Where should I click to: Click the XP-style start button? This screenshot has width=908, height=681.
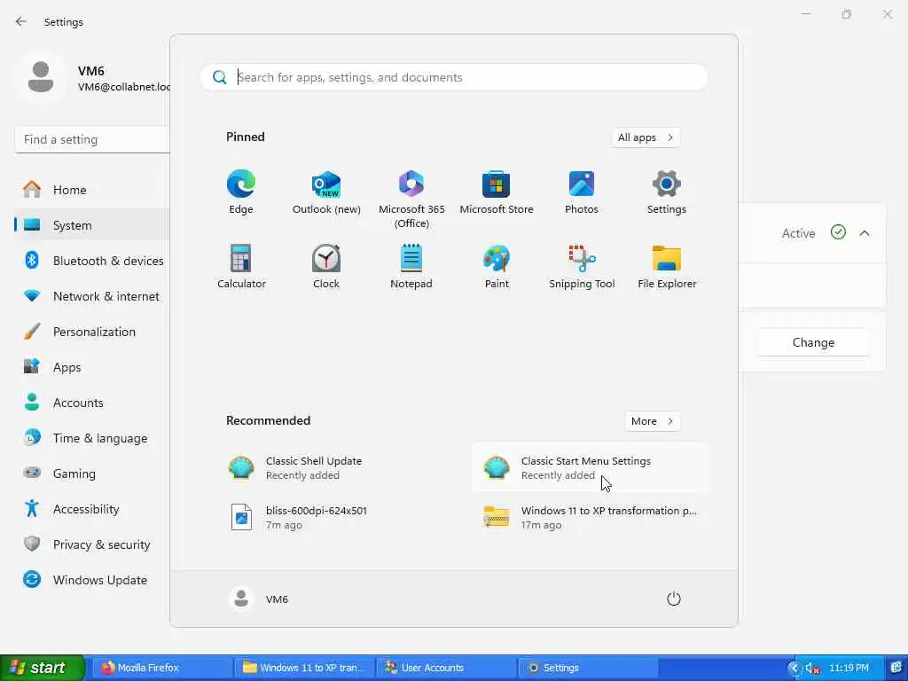pos(42,668)
